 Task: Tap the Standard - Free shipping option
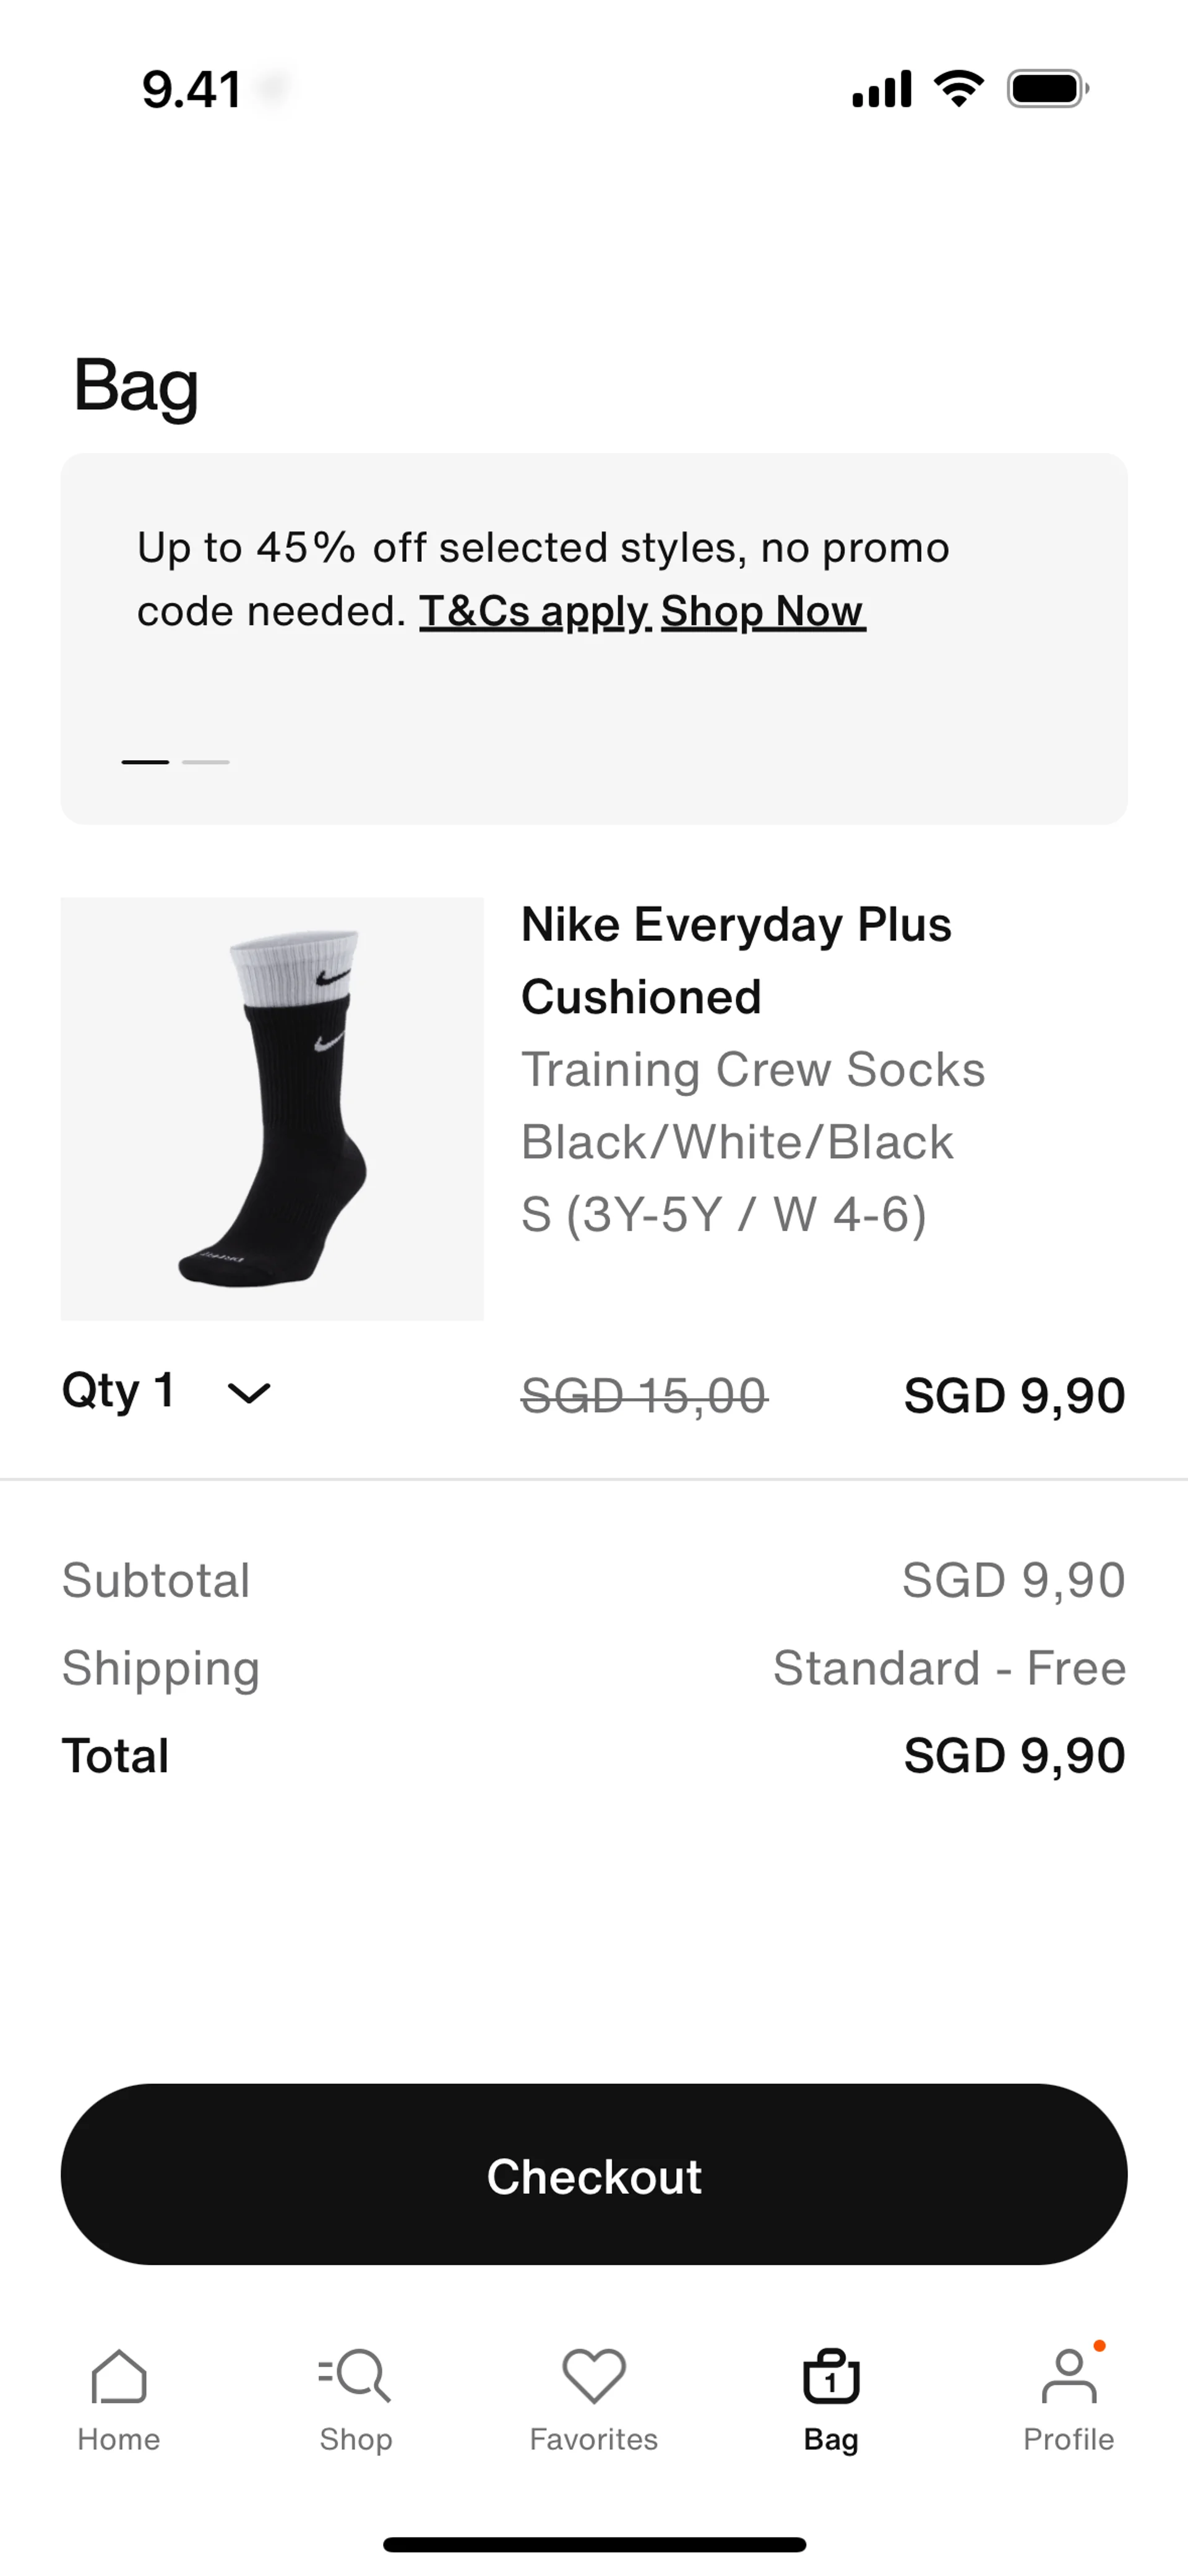949,1668
